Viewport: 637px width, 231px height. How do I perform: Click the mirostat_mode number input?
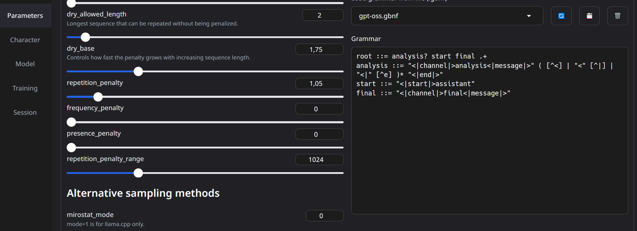pyautogui.click(x=325, y=216)
